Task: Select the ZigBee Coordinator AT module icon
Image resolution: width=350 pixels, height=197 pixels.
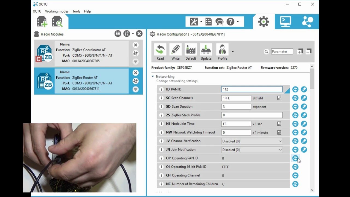Action: click(x=44, y=53)
